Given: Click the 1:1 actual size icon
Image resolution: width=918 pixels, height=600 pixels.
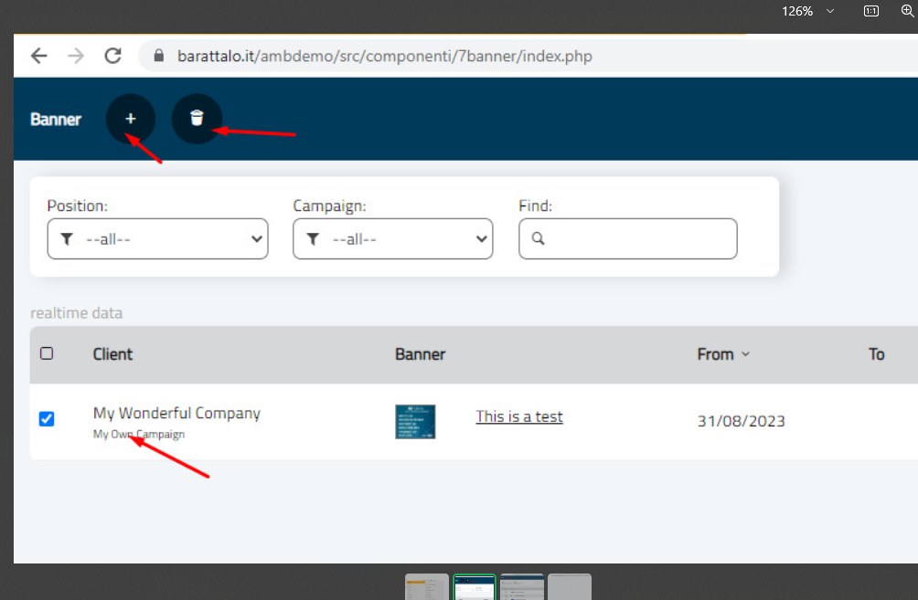Looking at the screenshot, I should (x=870, y=11).
